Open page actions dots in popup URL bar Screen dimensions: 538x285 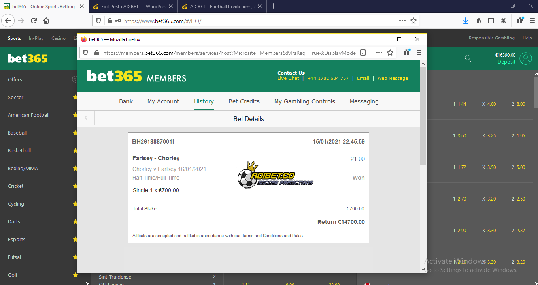[379, 52]
